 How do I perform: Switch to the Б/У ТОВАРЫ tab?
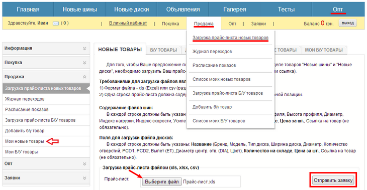[163, 50]
